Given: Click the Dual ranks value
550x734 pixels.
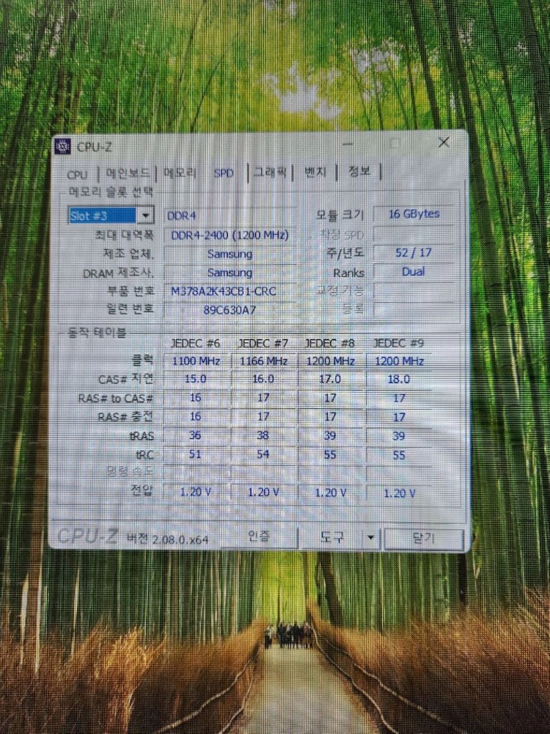Looking at the screenshot, I should tap(414, 272).
